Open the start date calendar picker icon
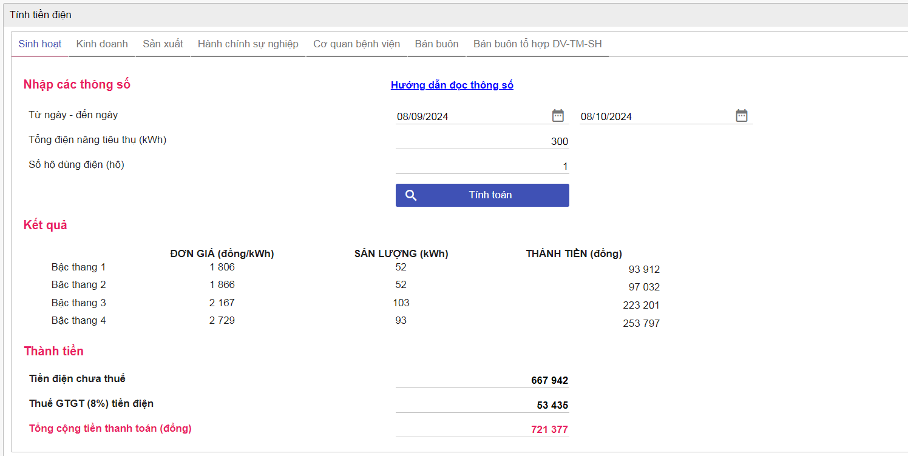The width and height of the screenshot is (908, 456). (558, 116)
